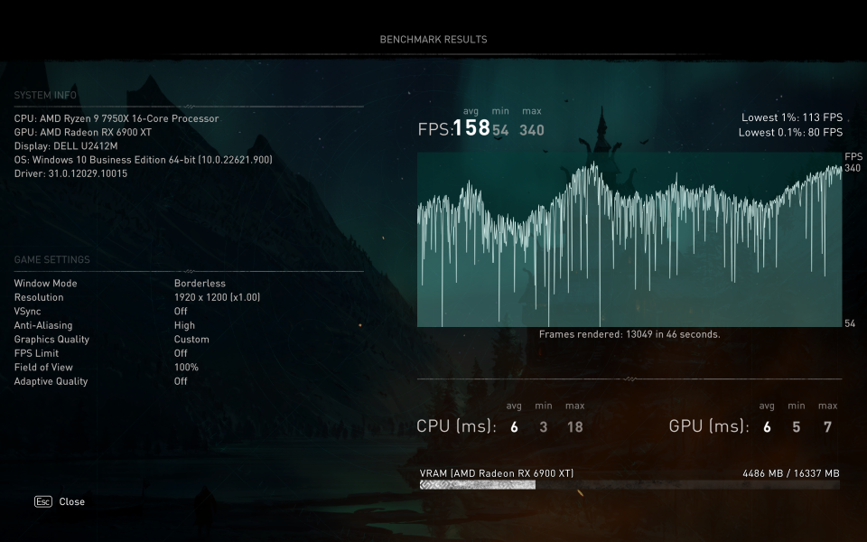Image resolution: width=867 pixels, height=542 pixels.
Task: Click the VRAM (AMD Radeon RX 6900 XT) label
Action: 497,473
